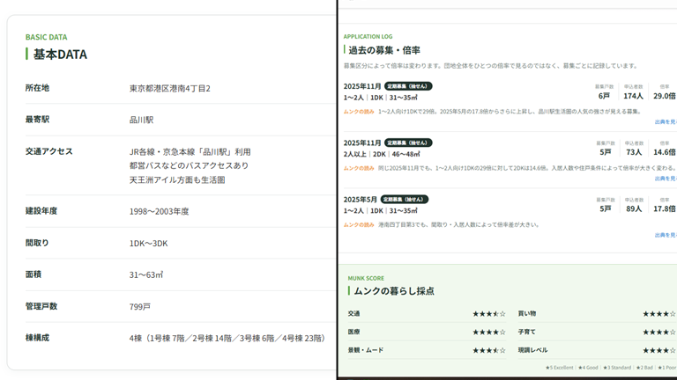This screenshot has height=380, width=677.
Task: Click the 棟構成 row label
Action: [37, 338]
